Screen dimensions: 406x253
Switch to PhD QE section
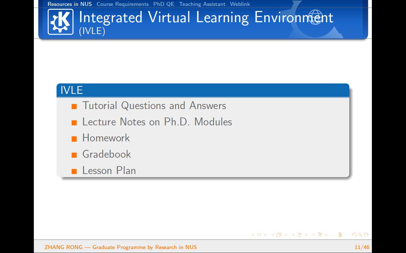(x=164, y=4)
